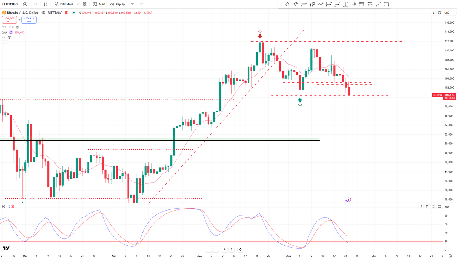Toggle visibility of the BB indicator

tap(9, 37)
